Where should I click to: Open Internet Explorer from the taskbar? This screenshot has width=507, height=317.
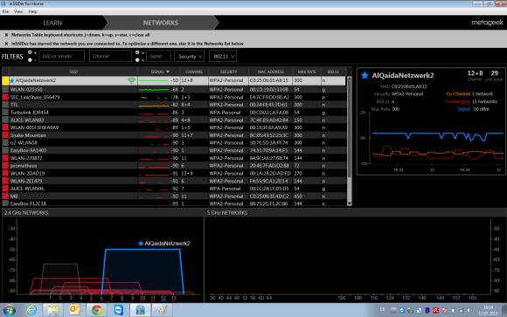(31, 310)
